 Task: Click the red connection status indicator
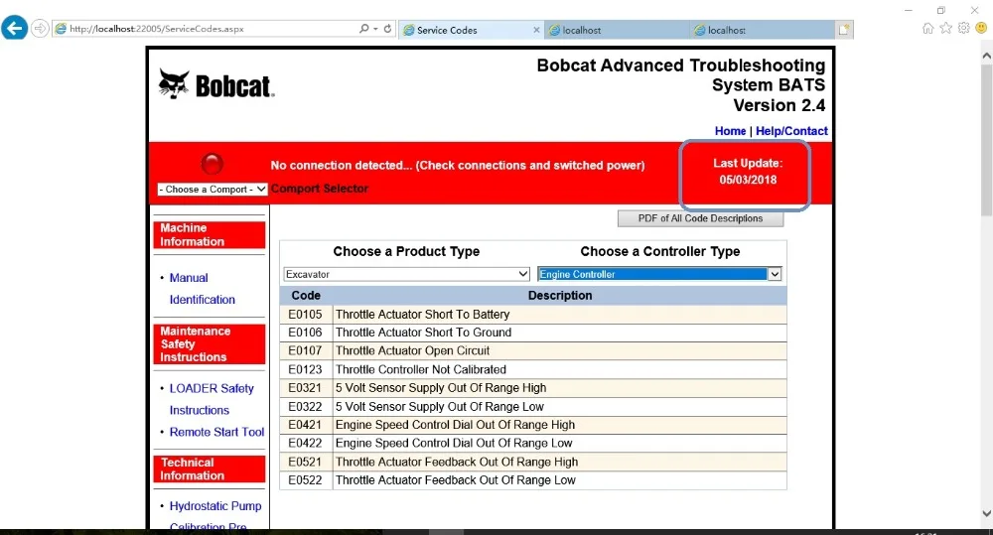(x=213, y=164)
